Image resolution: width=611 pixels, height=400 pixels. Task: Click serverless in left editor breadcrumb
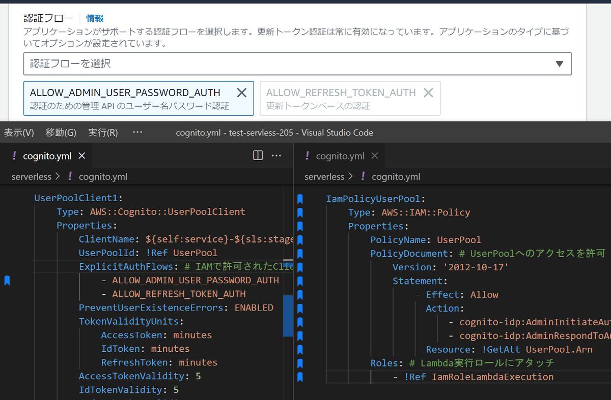(x=32, y=176)
